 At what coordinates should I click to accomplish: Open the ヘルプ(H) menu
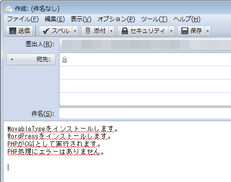point(187,19)
